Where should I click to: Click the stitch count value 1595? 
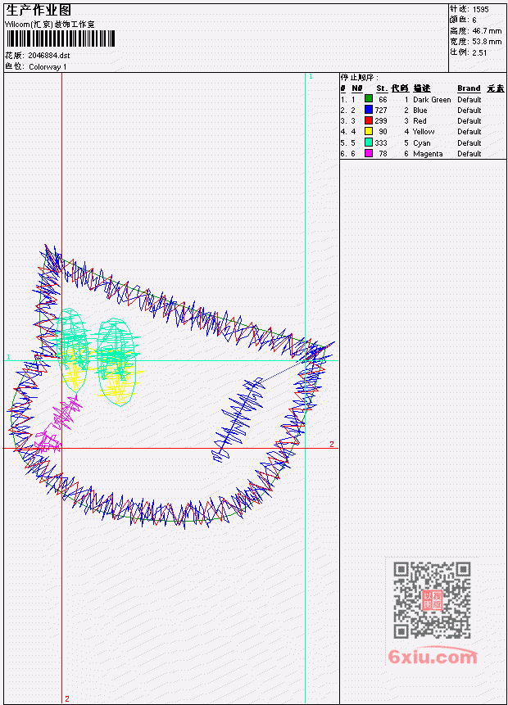(481, 9)
